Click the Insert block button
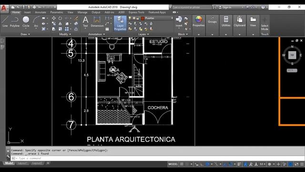Viewport: 305px width, 172px height. click(x=179, y=22)
